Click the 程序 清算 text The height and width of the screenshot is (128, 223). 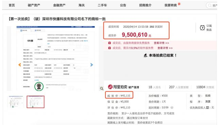click(200, 102)
